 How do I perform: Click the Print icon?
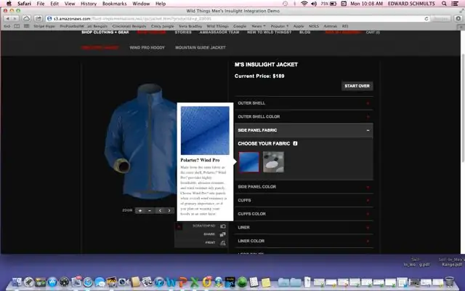(223, 243)
